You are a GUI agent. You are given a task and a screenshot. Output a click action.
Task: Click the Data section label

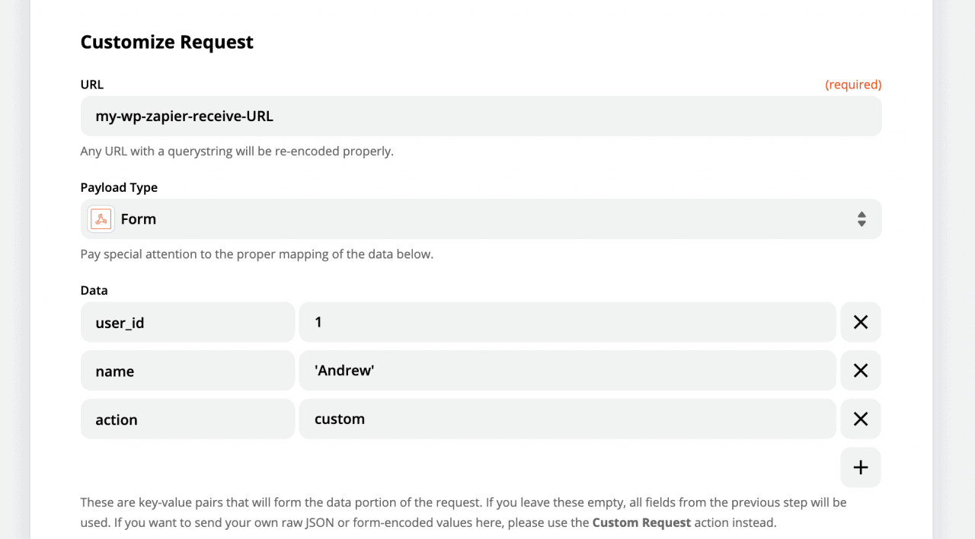[94, 290]
